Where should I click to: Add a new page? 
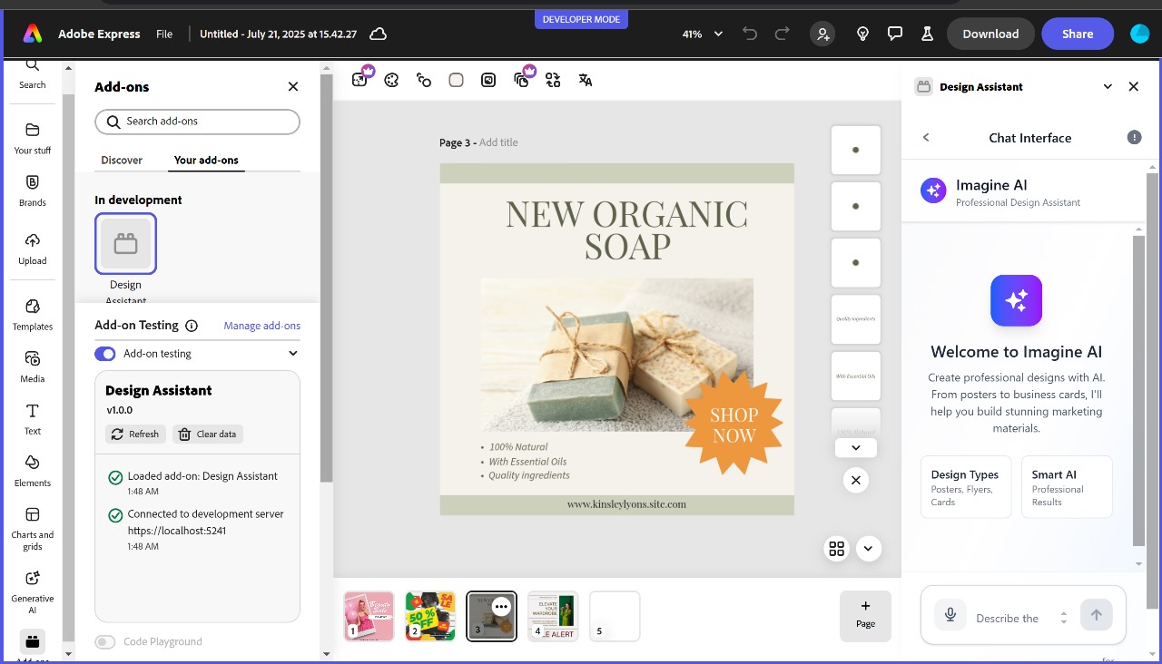click(865, 616)
